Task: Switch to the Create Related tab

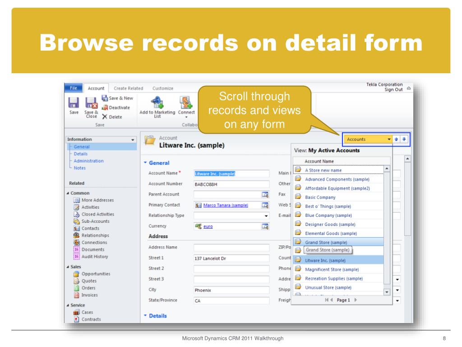Action: (x=128, y=88)
